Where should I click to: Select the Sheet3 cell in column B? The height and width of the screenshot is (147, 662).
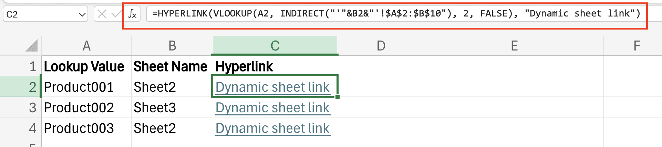tap(172, 108)
